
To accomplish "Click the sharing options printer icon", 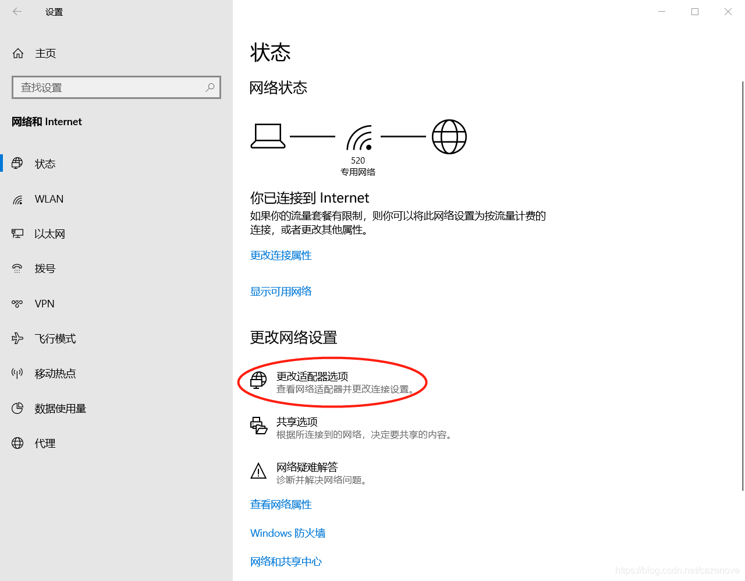I will [258, 426].
